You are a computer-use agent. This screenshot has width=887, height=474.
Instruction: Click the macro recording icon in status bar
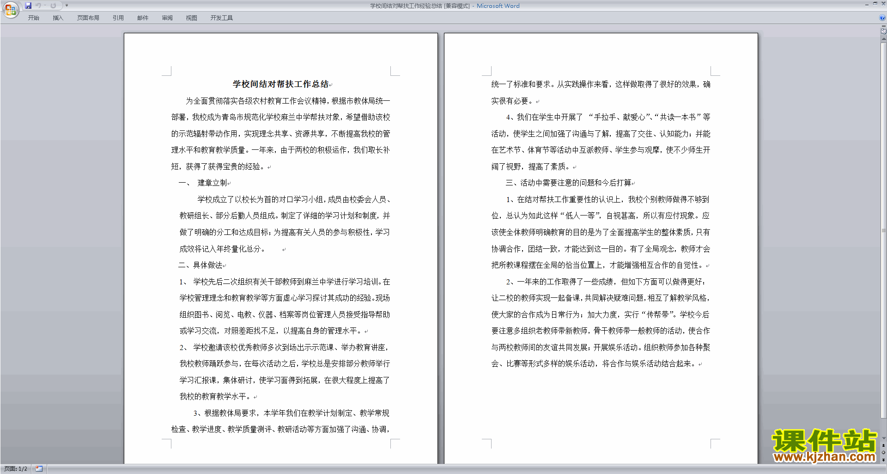(x=39, y=469)
